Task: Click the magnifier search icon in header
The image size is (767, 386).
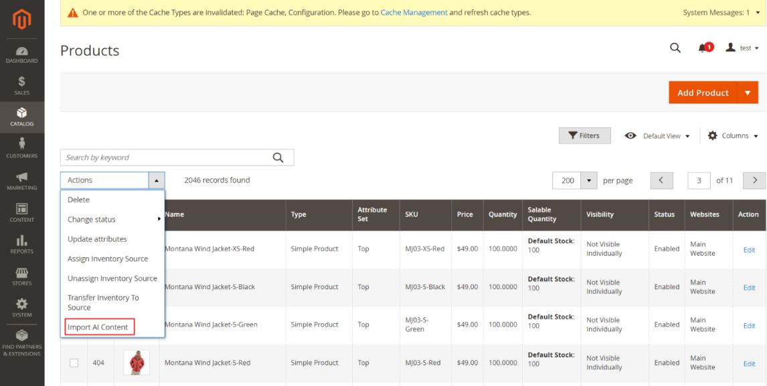Action: click(675, 48)
